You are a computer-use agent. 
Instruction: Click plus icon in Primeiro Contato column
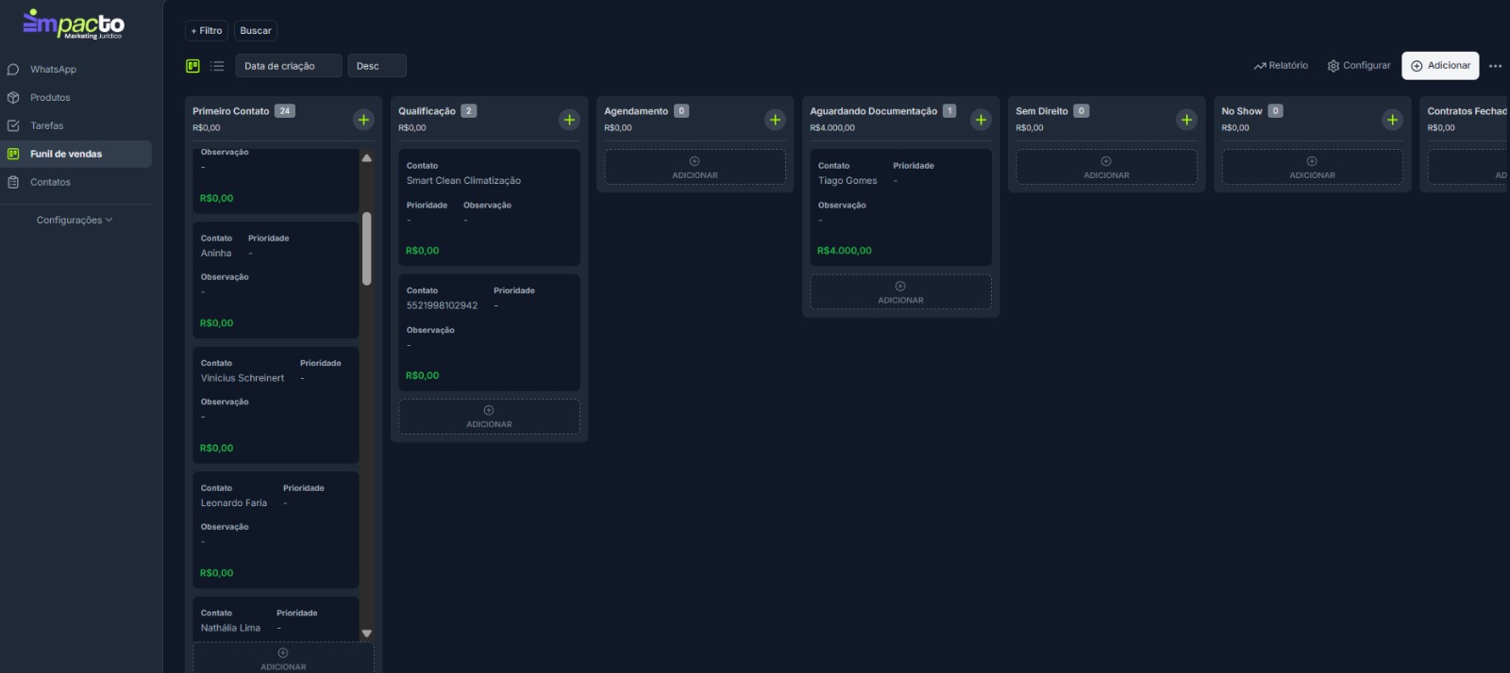tap(363, 120)
